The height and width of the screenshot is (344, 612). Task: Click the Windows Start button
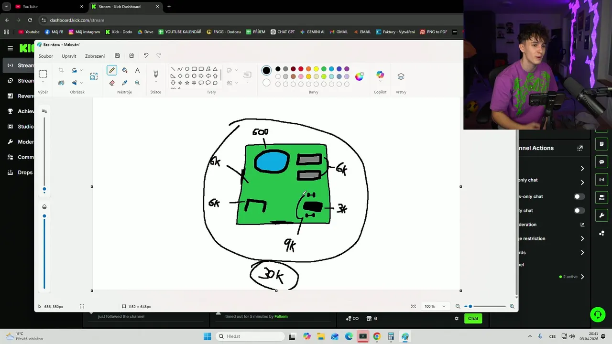207,336
